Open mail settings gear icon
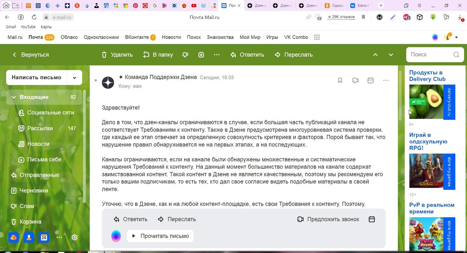The height and width of the screenshot is (253, 467). click(x=75, y=237)
